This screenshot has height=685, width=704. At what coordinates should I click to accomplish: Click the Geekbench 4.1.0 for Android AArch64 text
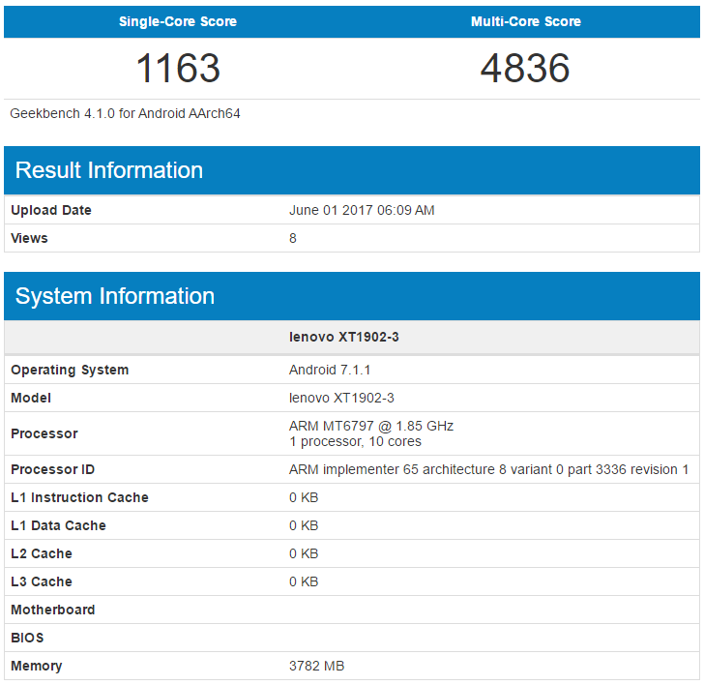click(125, 113)
